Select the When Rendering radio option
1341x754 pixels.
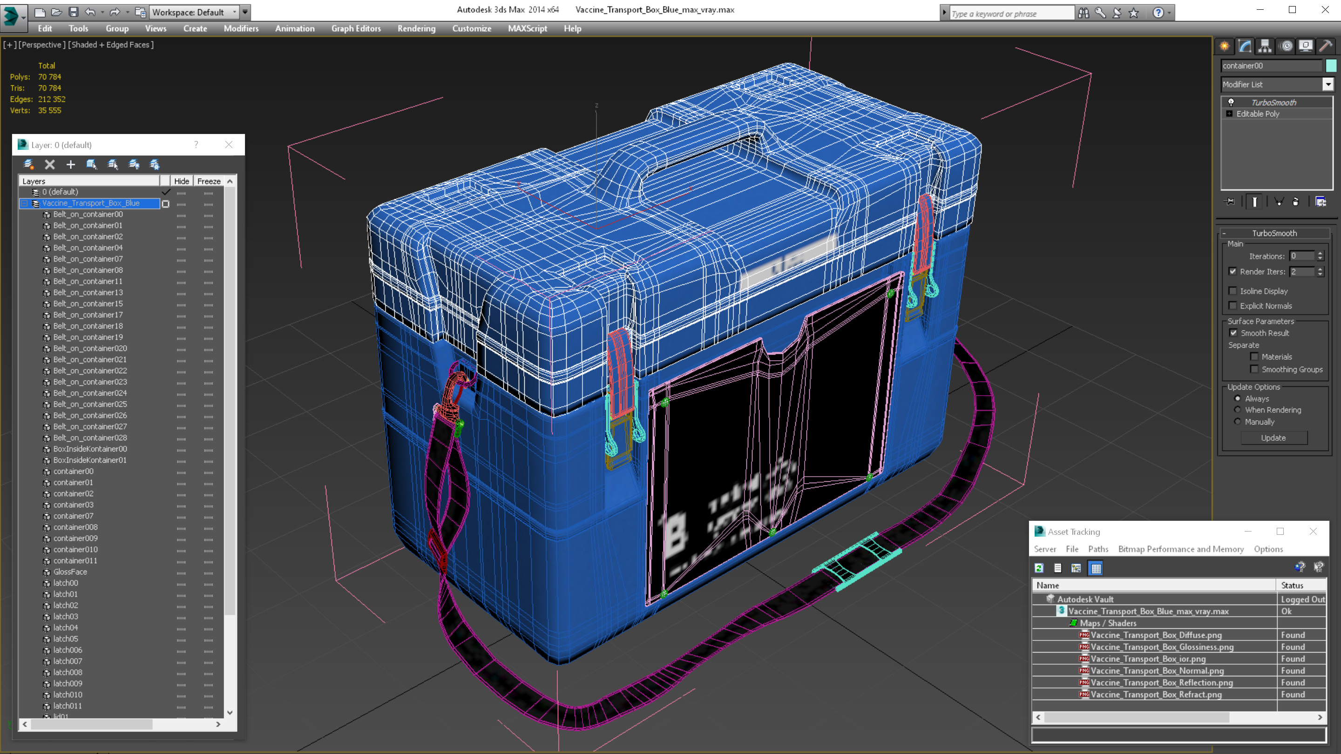pos(1238,410)
